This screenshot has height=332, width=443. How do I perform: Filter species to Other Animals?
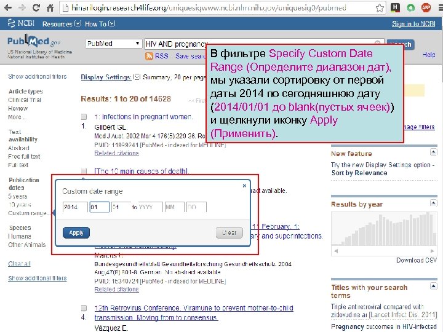point(27,245)
